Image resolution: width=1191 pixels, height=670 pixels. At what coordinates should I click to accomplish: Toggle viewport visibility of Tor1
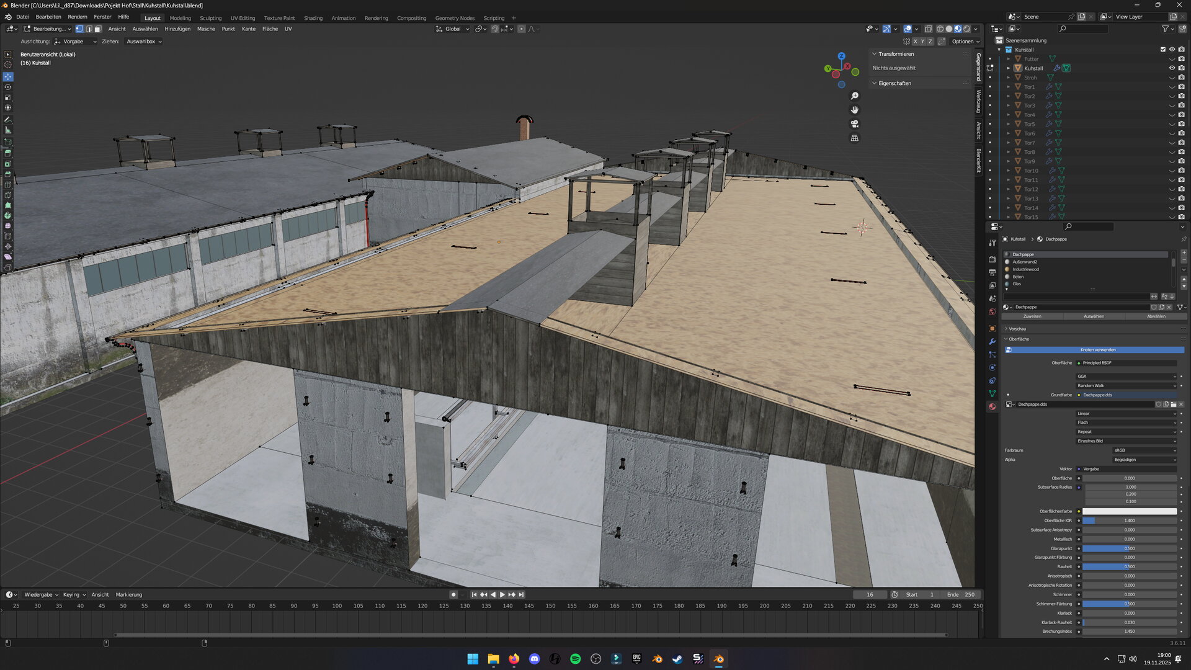[x=1172, y=87]
